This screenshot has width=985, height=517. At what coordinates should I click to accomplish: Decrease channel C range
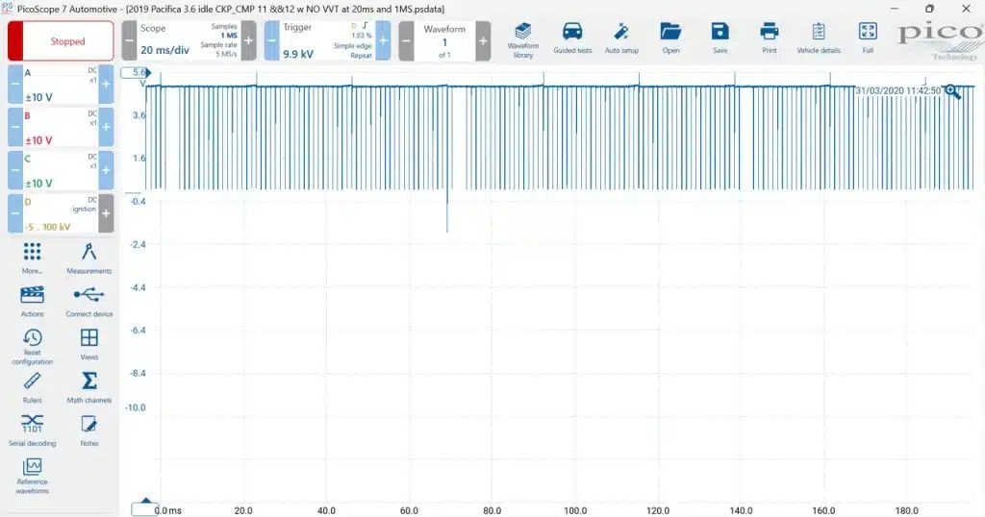[15, 171]
